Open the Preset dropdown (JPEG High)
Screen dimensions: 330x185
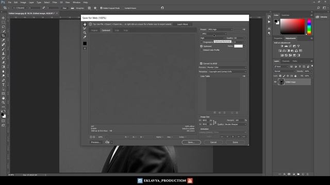click(220, 30)
